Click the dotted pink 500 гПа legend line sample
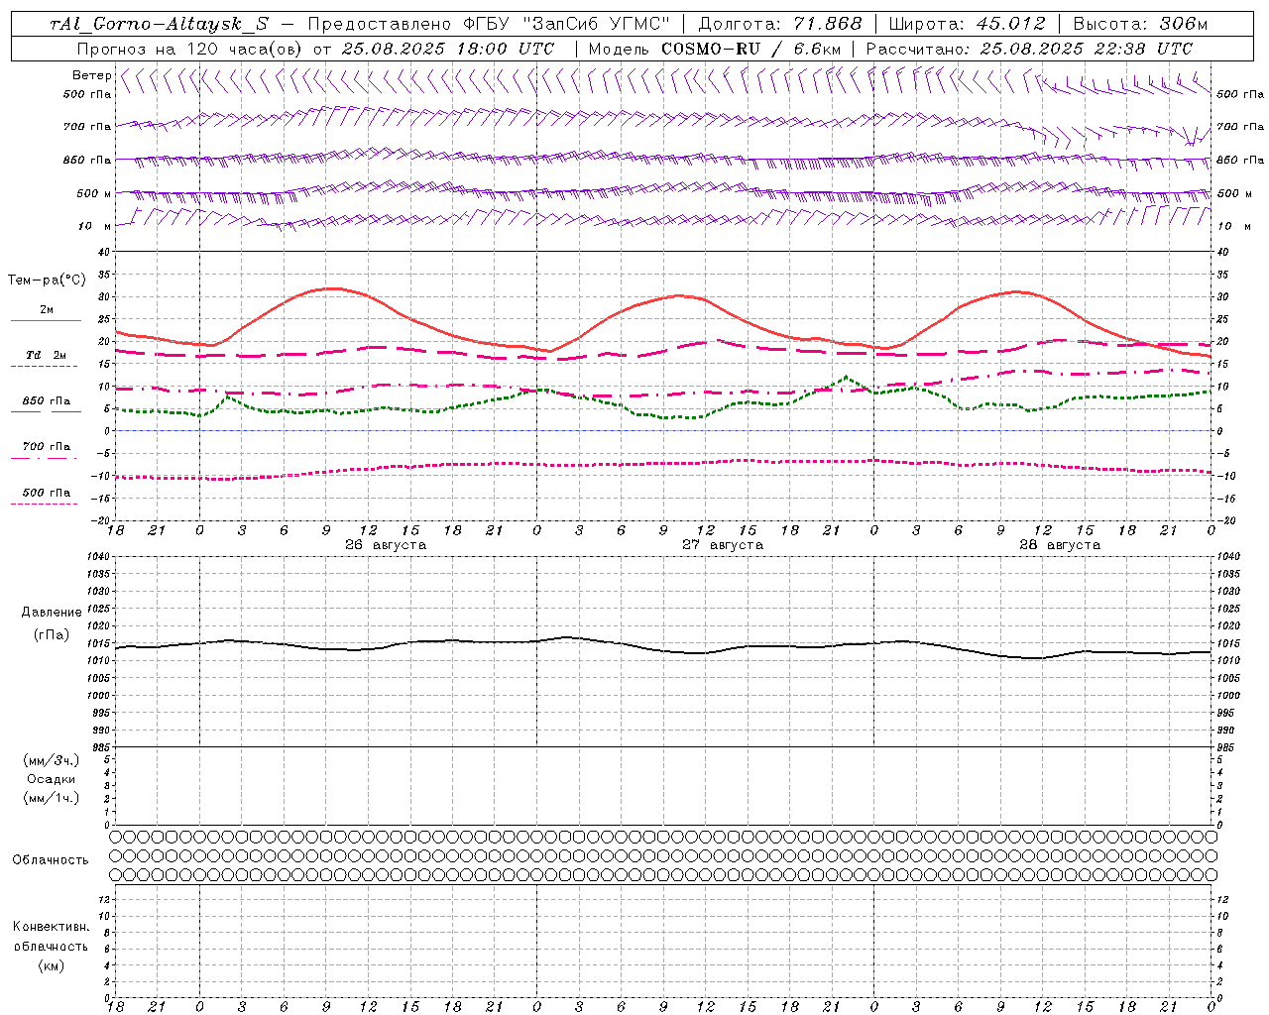This screenshot has width=1269, height=1015. (44, 504)
